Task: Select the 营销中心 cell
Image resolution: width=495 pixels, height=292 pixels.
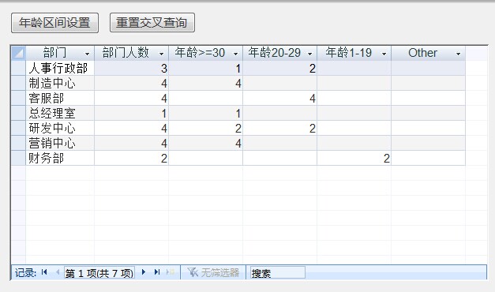Action: [x=60, y=144]
